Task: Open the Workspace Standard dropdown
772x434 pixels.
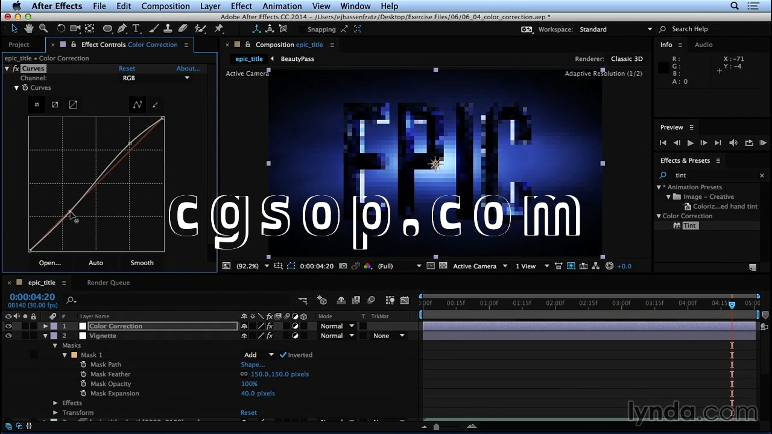Action: (x=616, y=29)
